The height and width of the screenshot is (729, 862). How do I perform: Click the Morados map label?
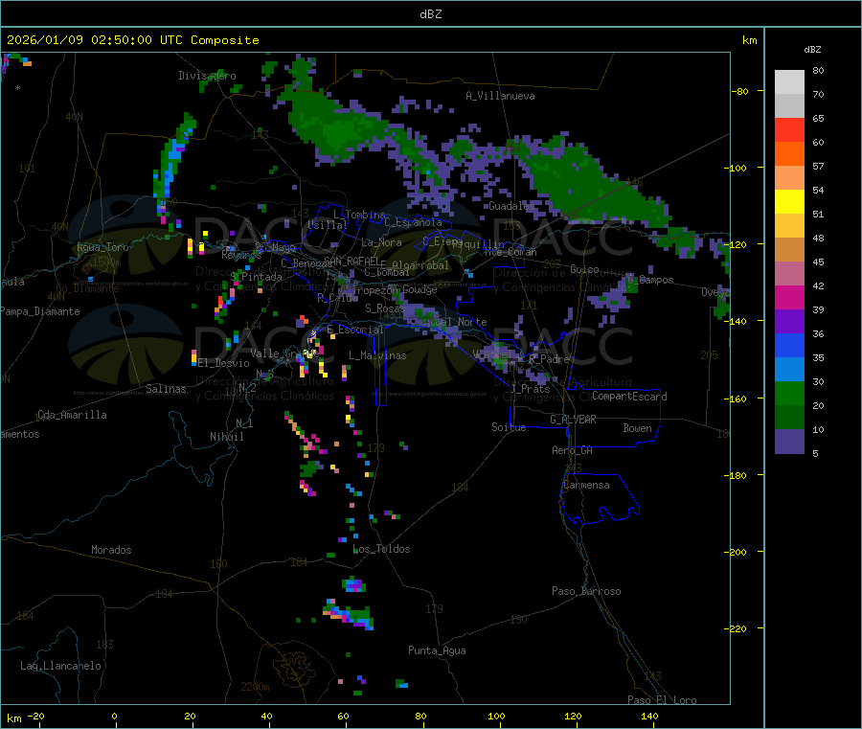click(x=111, y=550)
